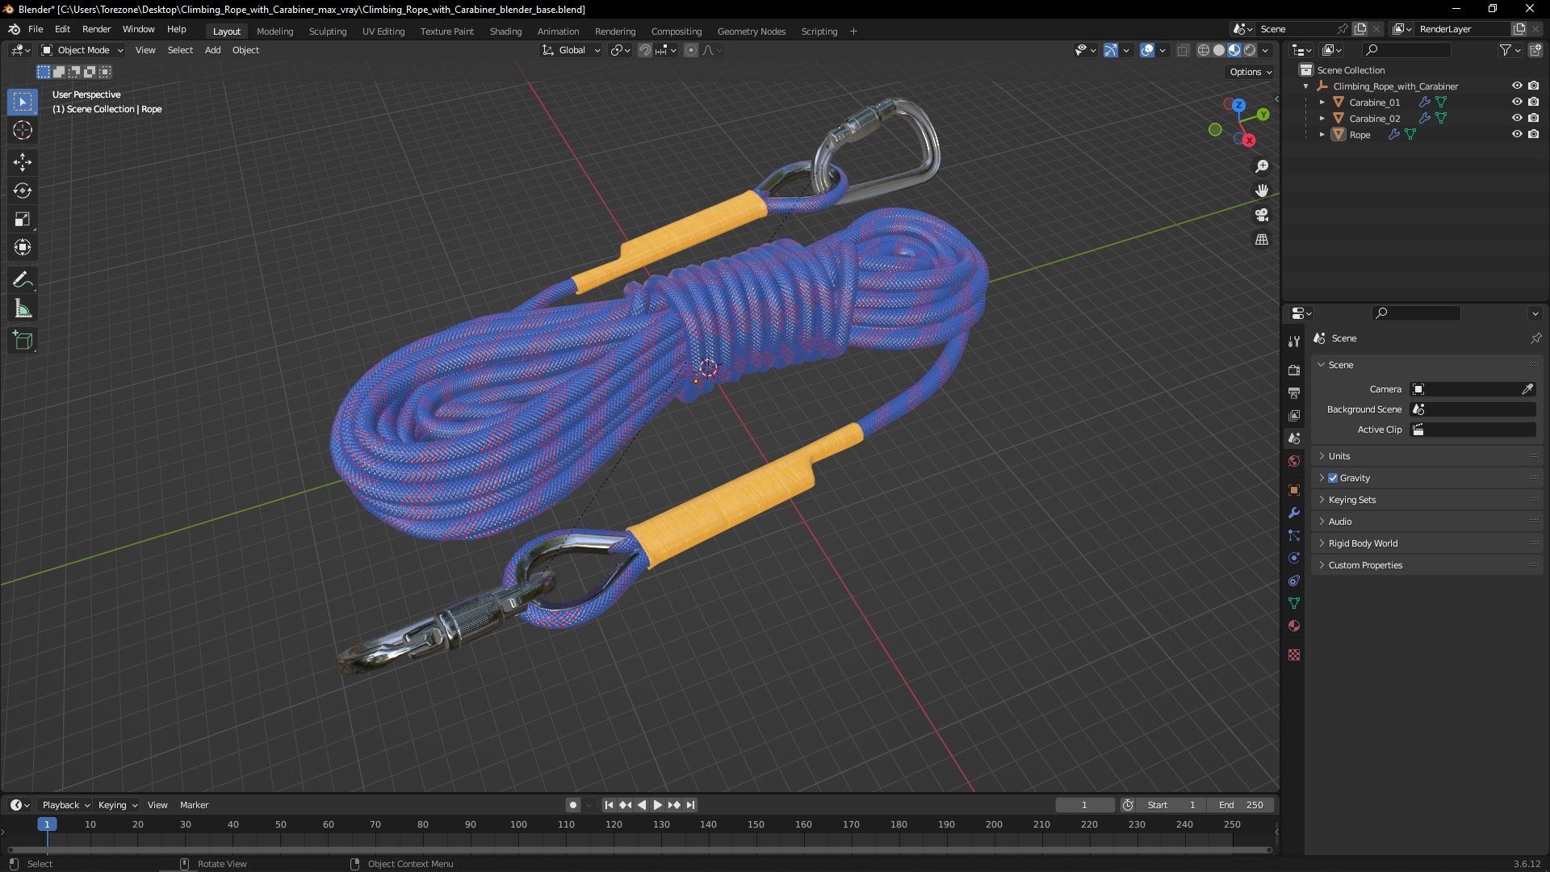Open the Object properties tab
The image size is (1550, 872).
point(1294,490)
